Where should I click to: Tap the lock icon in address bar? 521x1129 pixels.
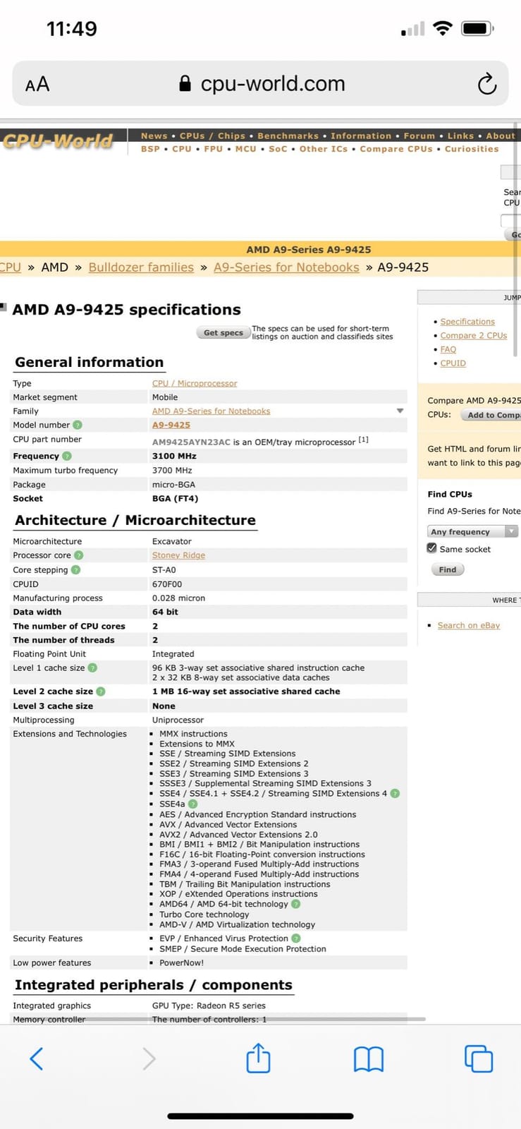pos(185,84)
